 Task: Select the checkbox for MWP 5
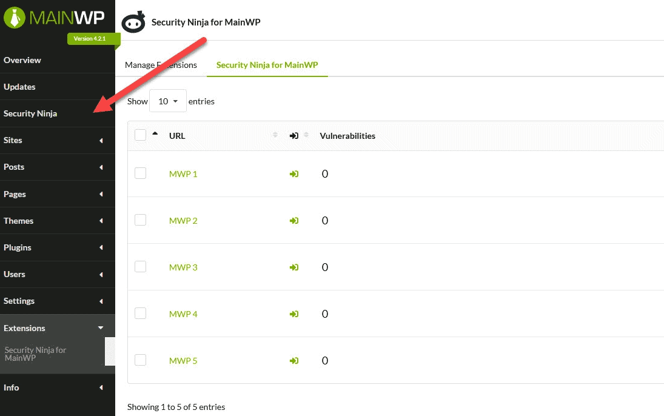click(x=140, y=360)
